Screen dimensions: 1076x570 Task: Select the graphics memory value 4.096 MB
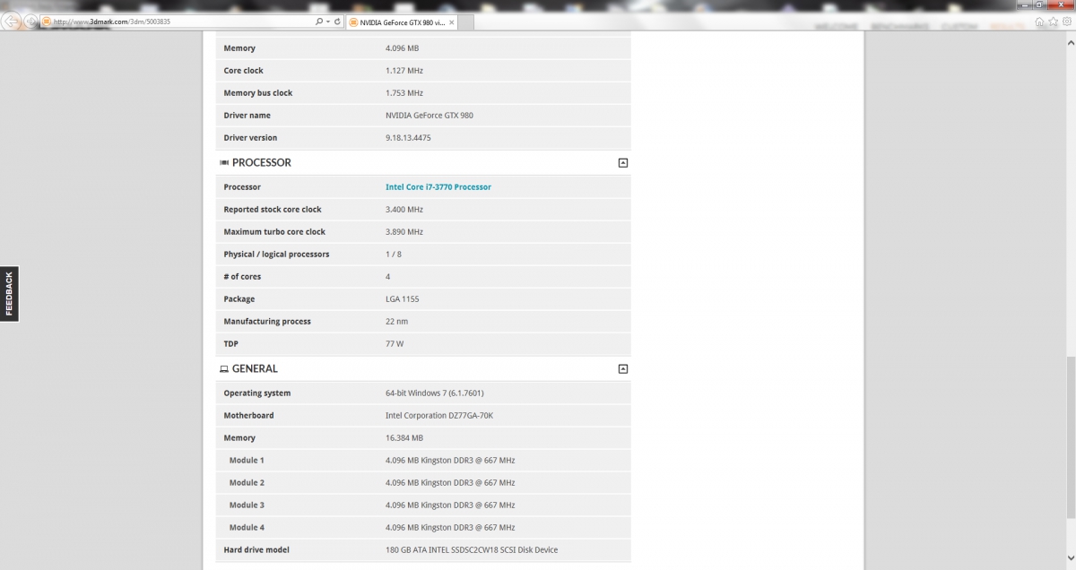pyautogui.click(x=403, y=48)
